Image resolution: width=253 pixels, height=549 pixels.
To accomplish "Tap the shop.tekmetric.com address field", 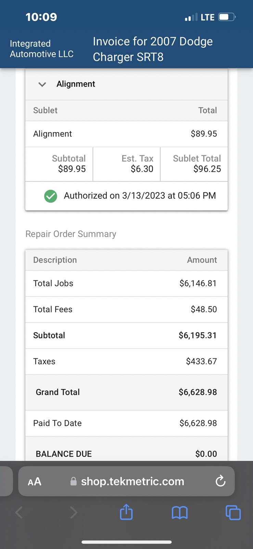I will click(x=132, y=481).
